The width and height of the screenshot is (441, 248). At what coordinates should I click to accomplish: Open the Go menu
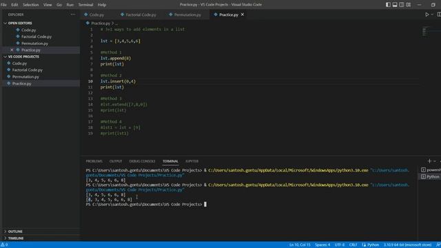[x=59, y=5]
